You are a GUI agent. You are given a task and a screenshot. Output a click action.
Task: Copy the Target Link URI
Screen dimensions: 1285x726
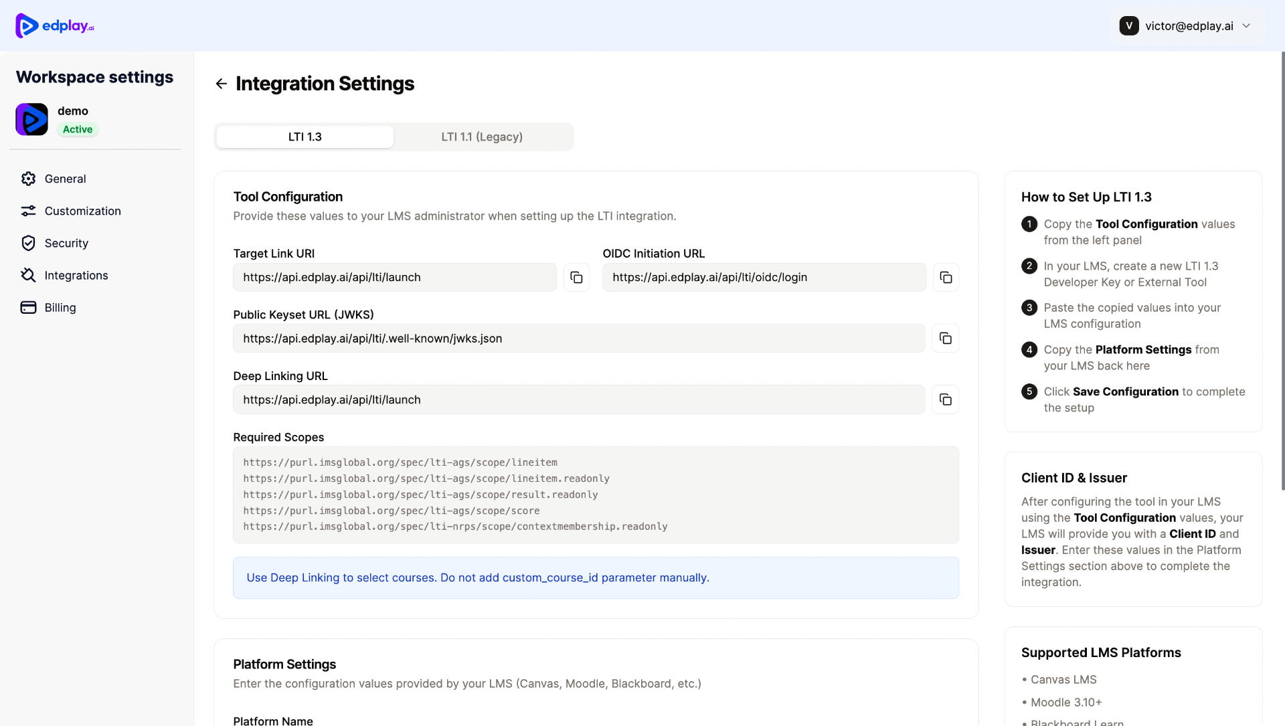576,277
